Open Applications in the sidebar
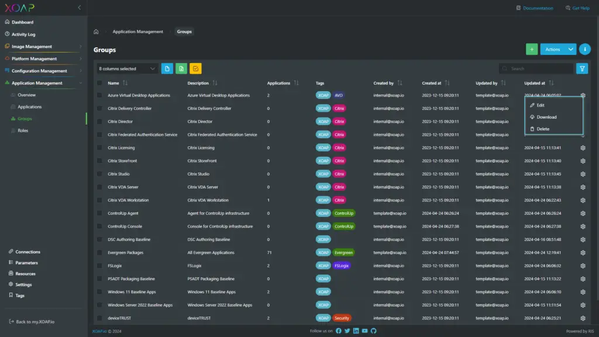The image size is (599, 337). [x=29, y=106]
